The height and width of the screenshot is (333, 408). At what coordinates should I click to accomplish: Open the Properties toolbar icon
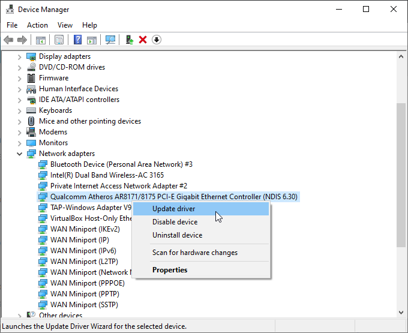[x=59, y=40]
